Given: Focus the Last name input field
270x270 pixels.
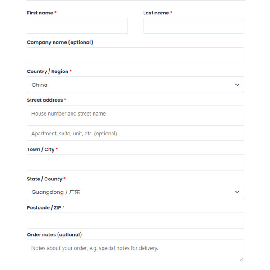Looking at the screenshot, I should coord(193,26).
